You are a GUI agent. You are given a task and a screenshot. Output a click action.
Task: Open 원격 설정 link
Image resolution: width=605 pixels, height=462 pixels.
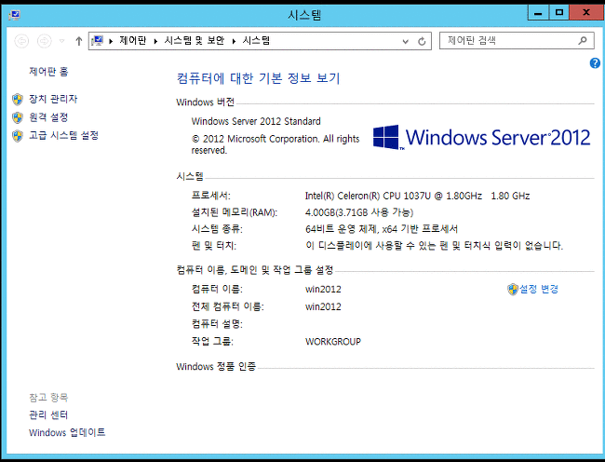(x=48, y=117)
